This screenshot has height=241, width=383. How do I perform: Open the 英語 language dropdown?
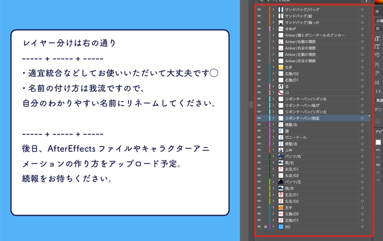coord(379,100)
